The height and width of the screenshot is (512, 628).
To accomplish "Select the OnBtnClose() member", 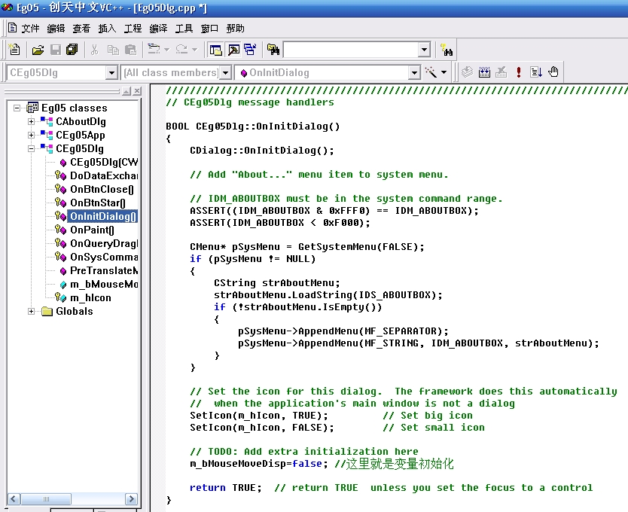I will 102,189.
